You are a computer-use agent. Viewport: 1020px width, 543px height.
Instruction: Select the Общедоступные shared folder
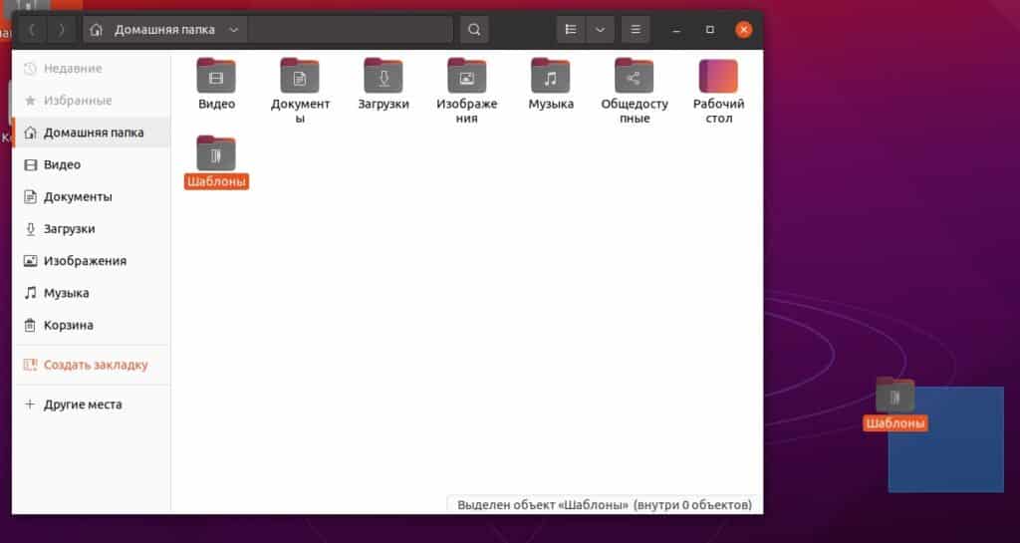coord(634,77)
